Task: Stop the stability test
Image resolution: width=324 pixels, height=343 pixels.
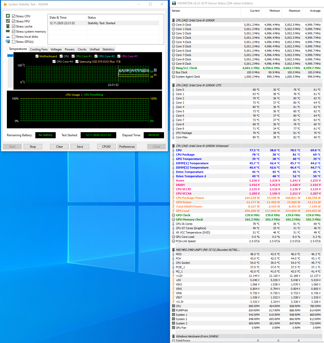Action: pyautogui.click(x=33, y=147)
